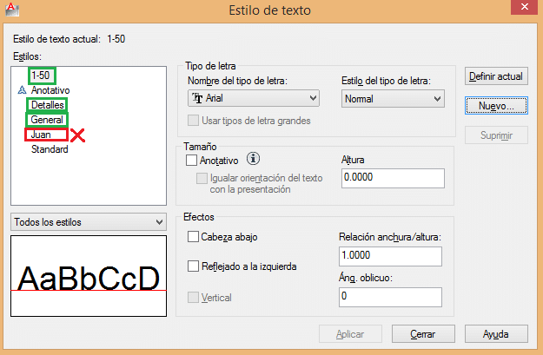Click the AaBbCcD font preview box
Viewport: 543px width, 355px height.
[x=89, y=276]
